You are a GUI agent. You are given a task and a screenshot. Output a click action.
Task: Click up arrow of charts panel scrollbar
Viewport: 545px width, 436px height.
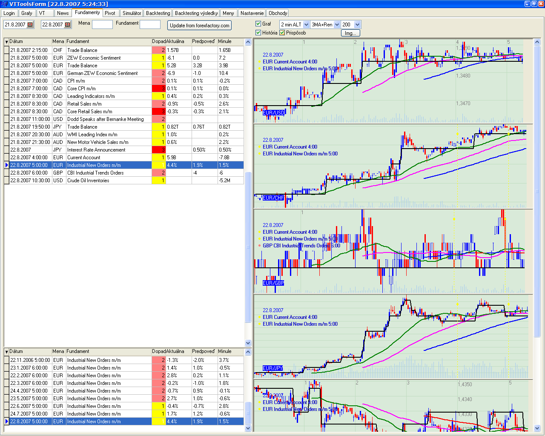[x=537, y=42]
